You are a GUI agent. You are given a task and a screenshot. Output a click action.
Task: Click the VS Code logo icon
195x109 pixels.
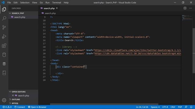pos(3,2)
